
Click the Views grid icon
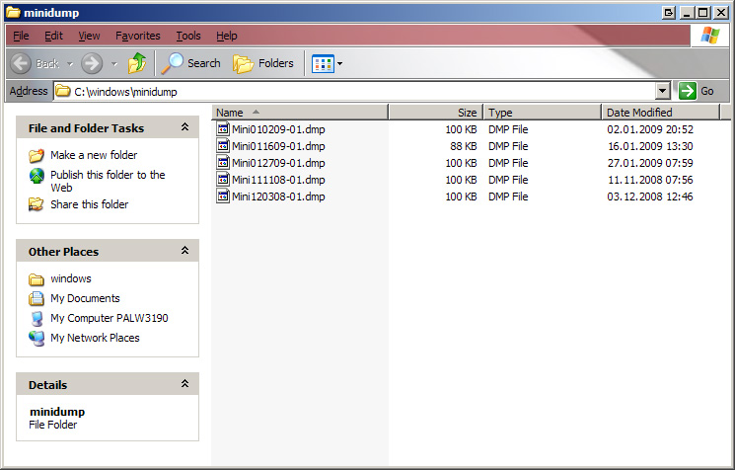tap(323, 63)
